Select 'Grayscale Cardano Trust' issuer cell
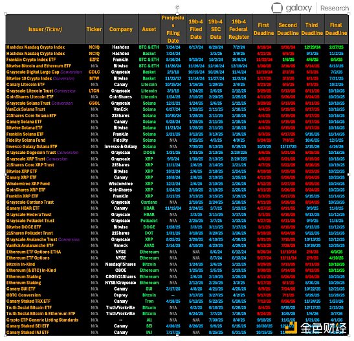 tap(30, 203)
